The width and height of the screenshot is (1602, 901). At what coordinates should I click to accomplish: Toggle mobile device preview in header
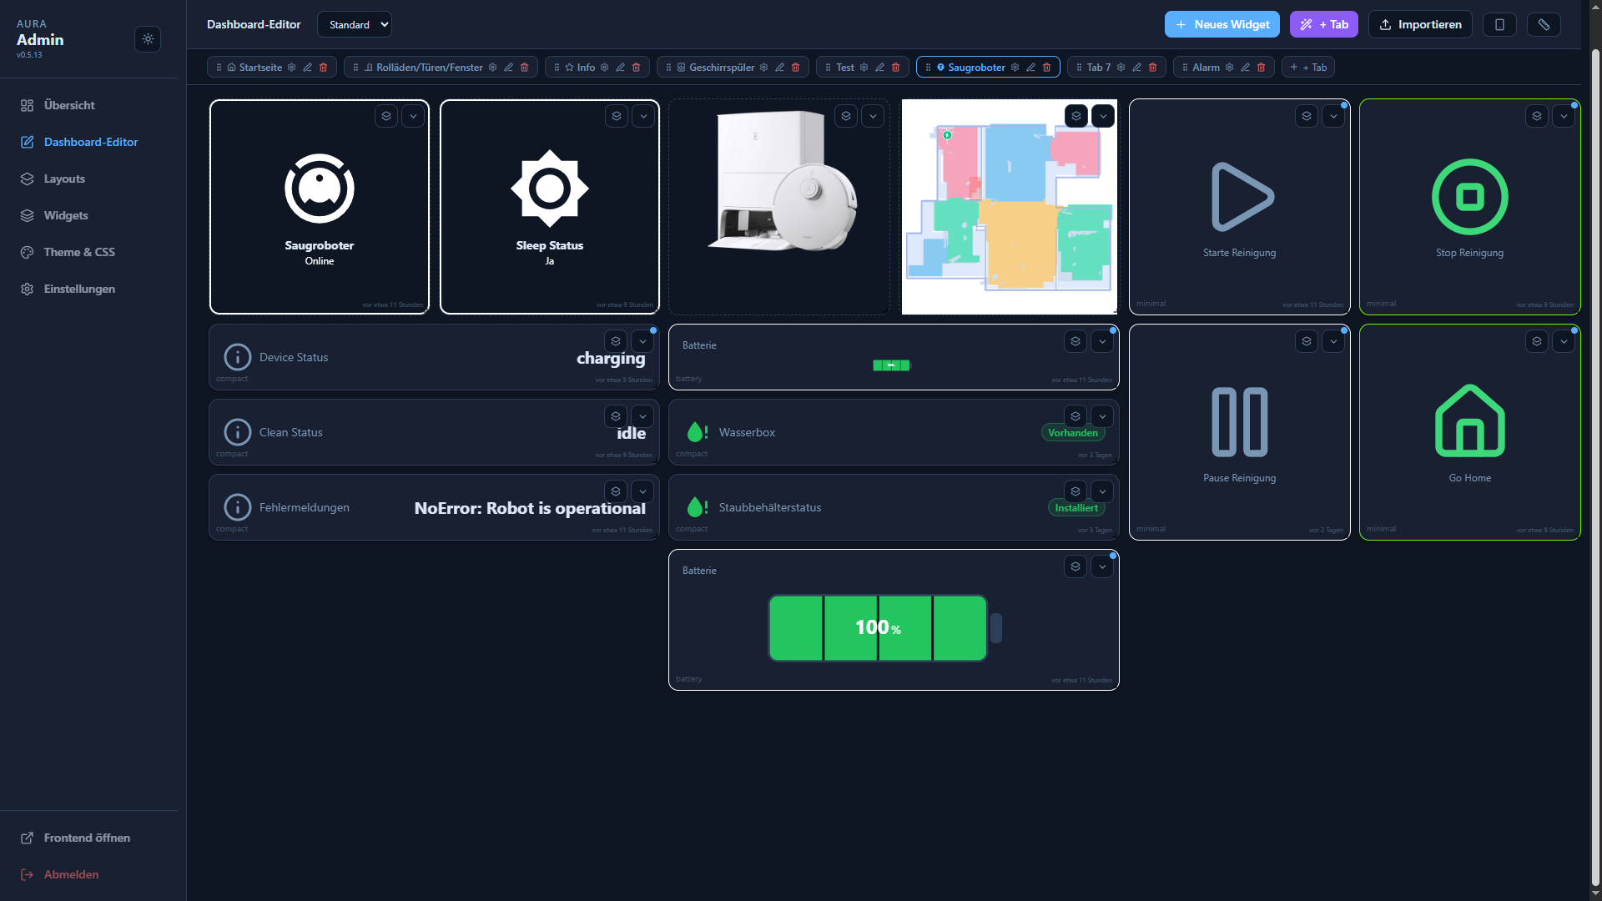pyautogui.click(x=1499, y=24)
